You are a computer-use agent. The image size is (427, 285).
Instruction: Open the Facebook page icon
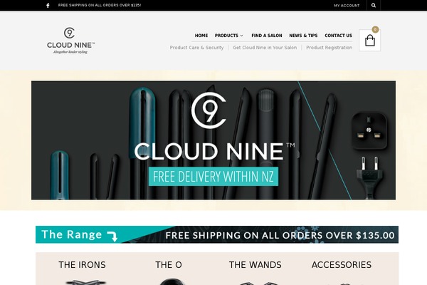tap(48, 6)
